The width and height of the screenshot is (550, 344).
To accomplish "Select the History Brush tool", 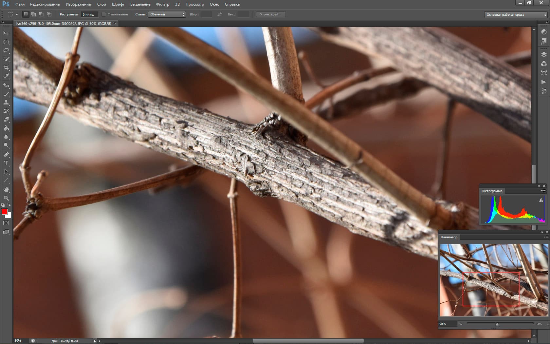I will pos(6,111).
